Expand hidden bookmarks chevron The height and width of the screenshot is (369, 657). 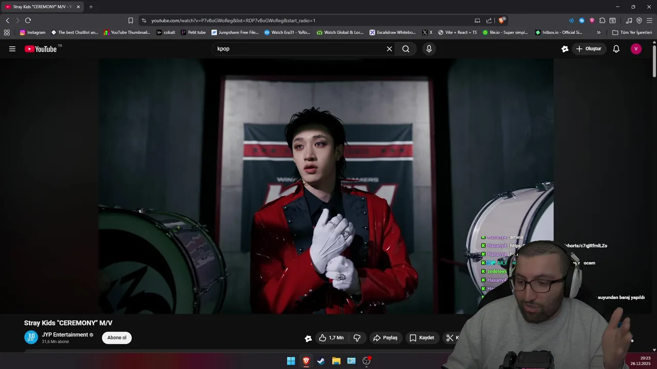[x=598, y=32]
